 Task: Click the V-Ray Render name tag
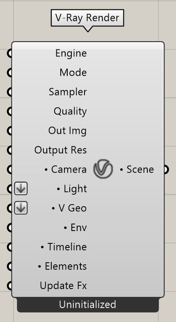[x=87, y=18]
